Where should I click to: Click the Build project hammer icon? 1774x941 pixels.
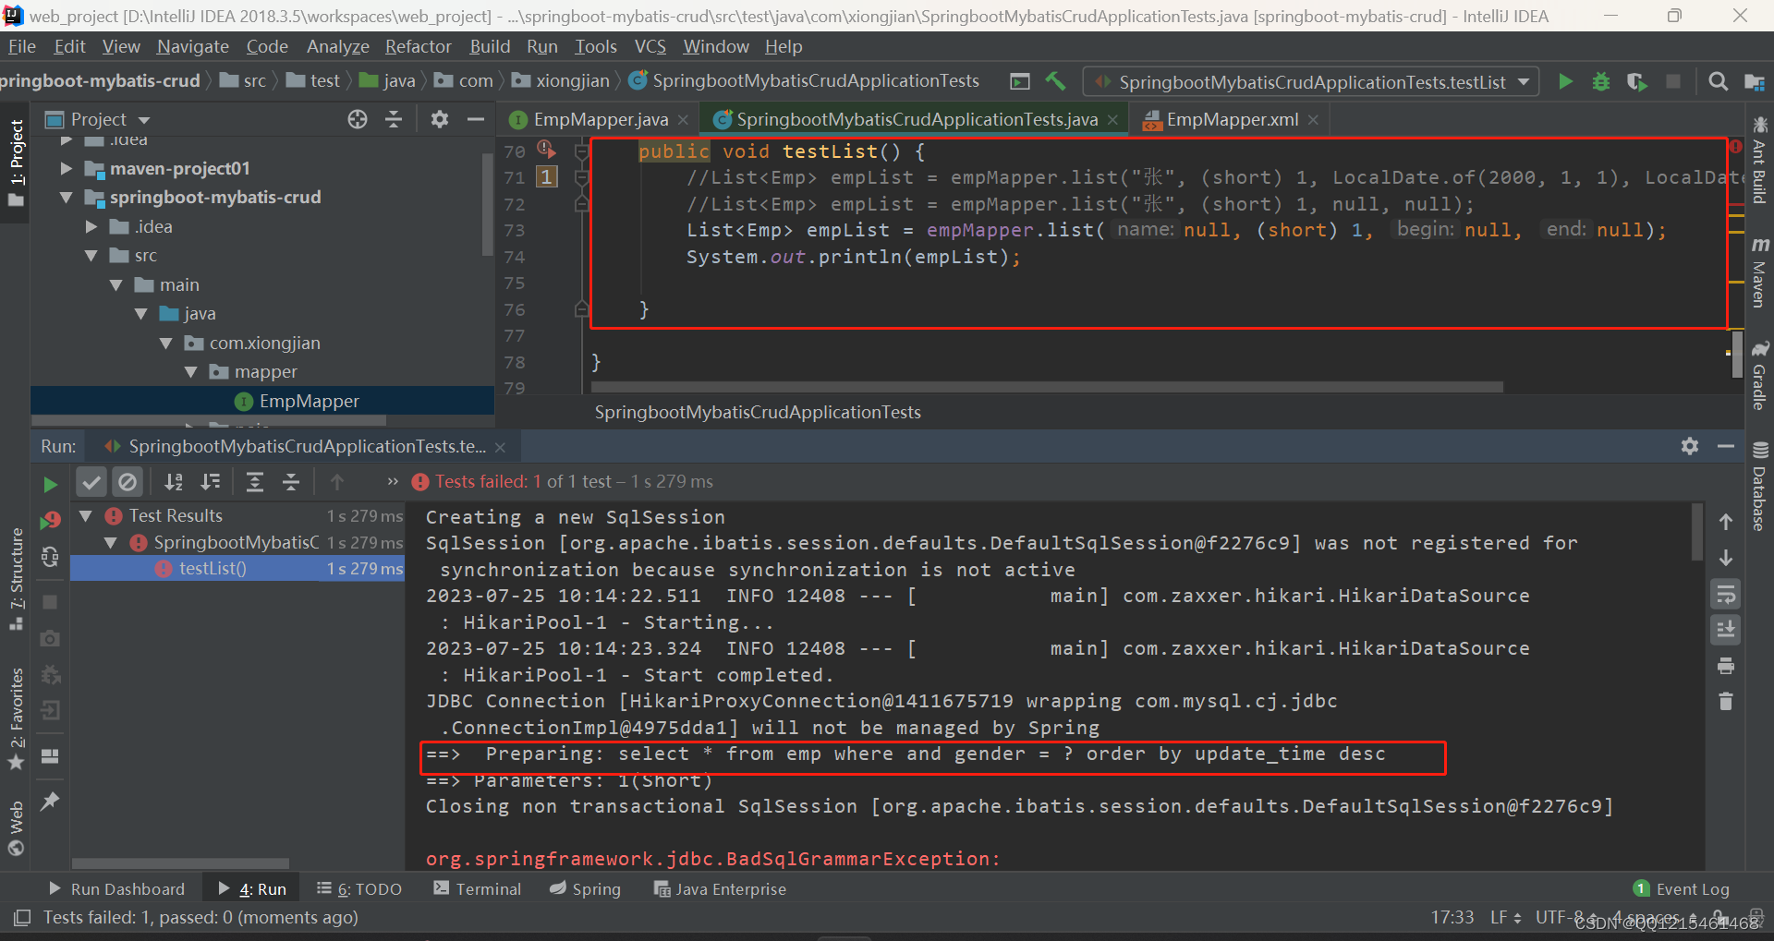pos(1055,81)
